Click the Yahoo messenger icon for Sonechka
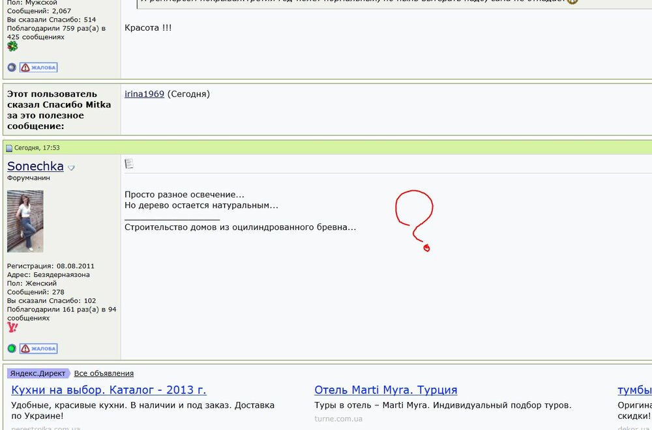This screenshot has height=430, width=652. coord(12,327)
